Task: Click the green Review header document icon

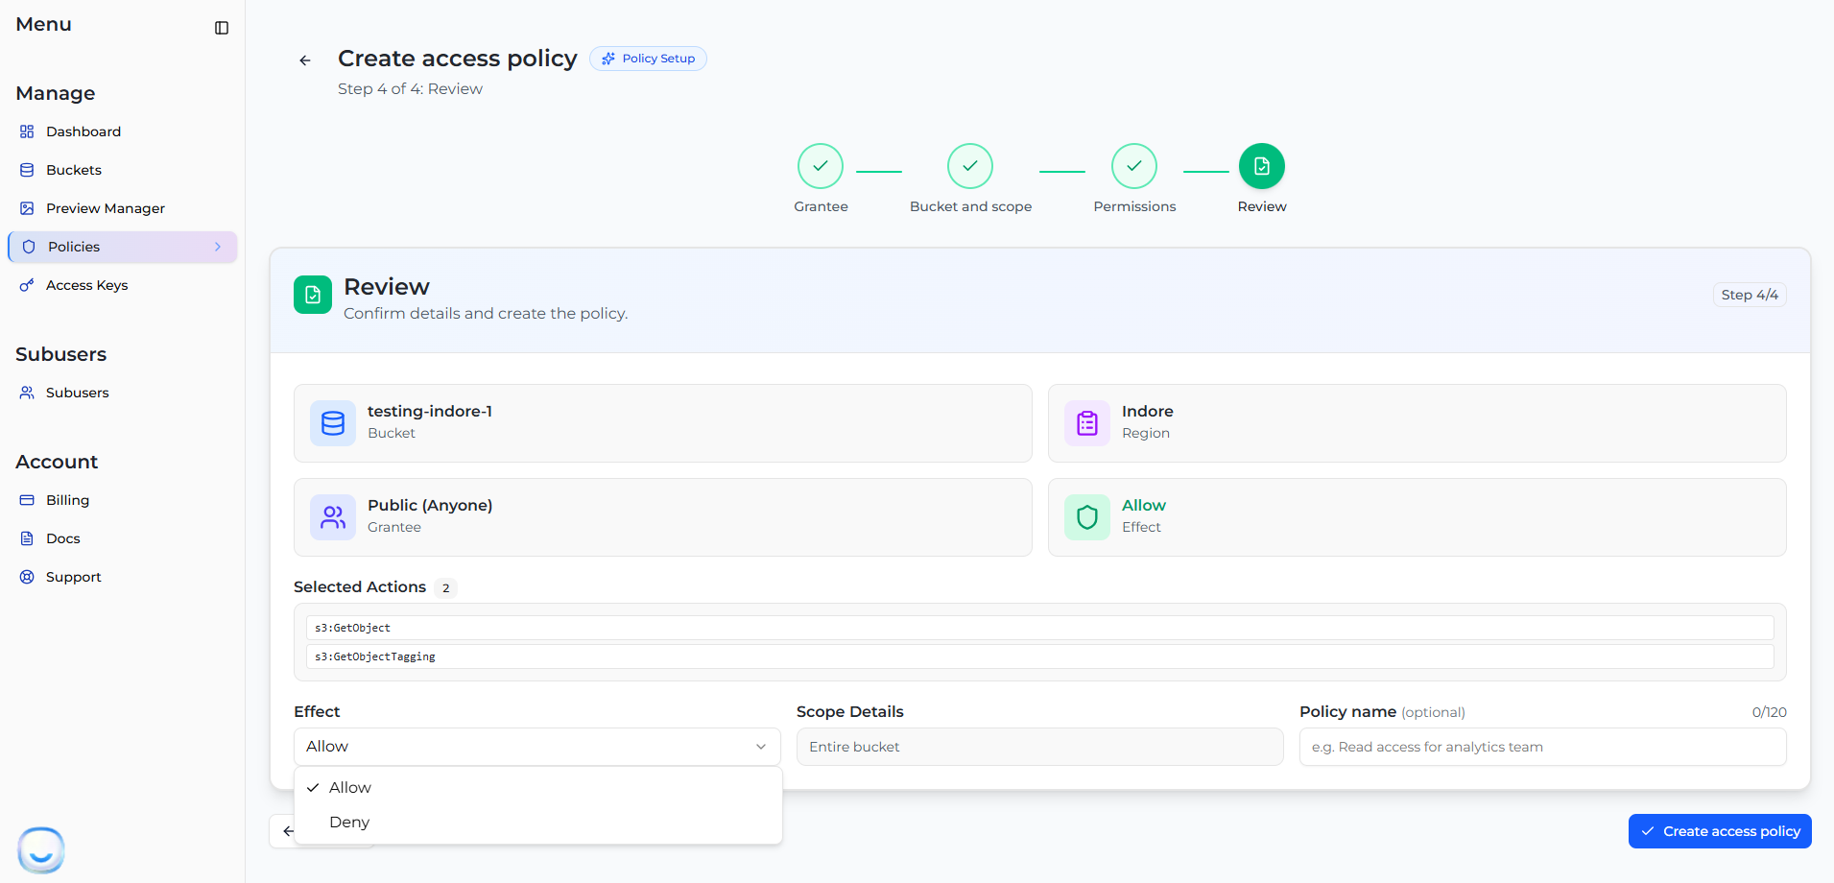Action: coord(313,296)
